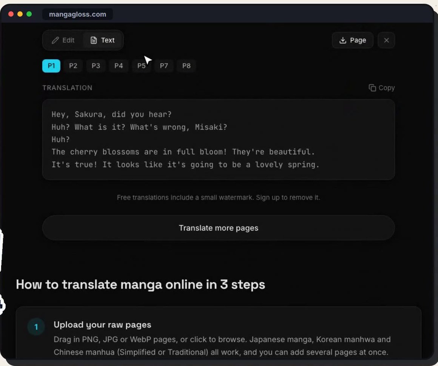Click the yellow minimize window button
This screenshot has height=366, width=438.
(20, 14)
